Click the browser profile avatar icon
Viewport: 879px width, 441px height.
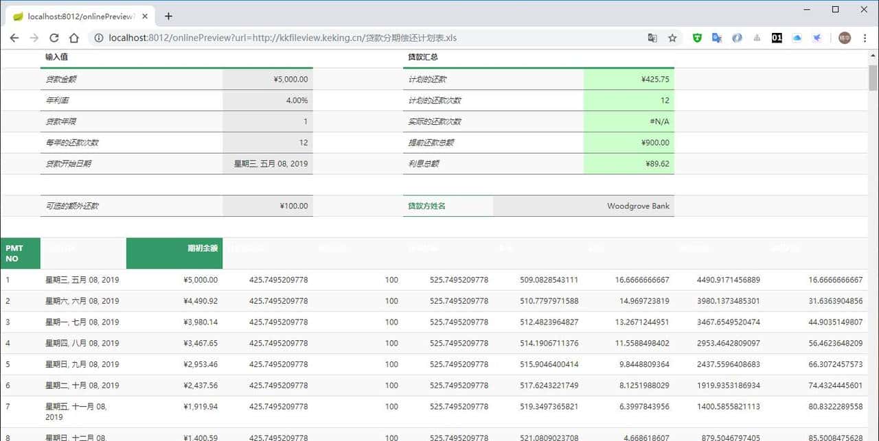(x=844, y=38)
